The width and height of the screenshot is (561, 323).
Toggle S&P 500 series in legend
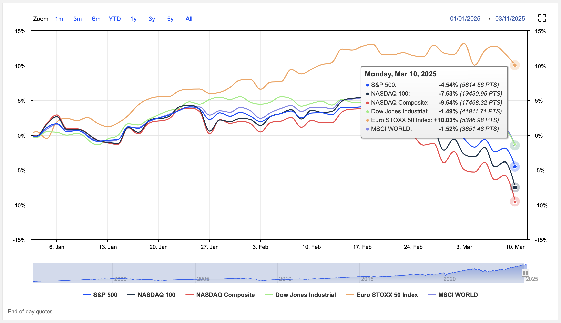pos(100,295)
